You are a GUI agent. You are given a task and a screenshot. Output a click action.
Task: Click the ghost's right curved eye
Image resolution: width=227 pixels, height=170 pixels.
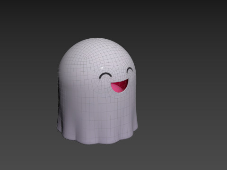pos(130,70)
